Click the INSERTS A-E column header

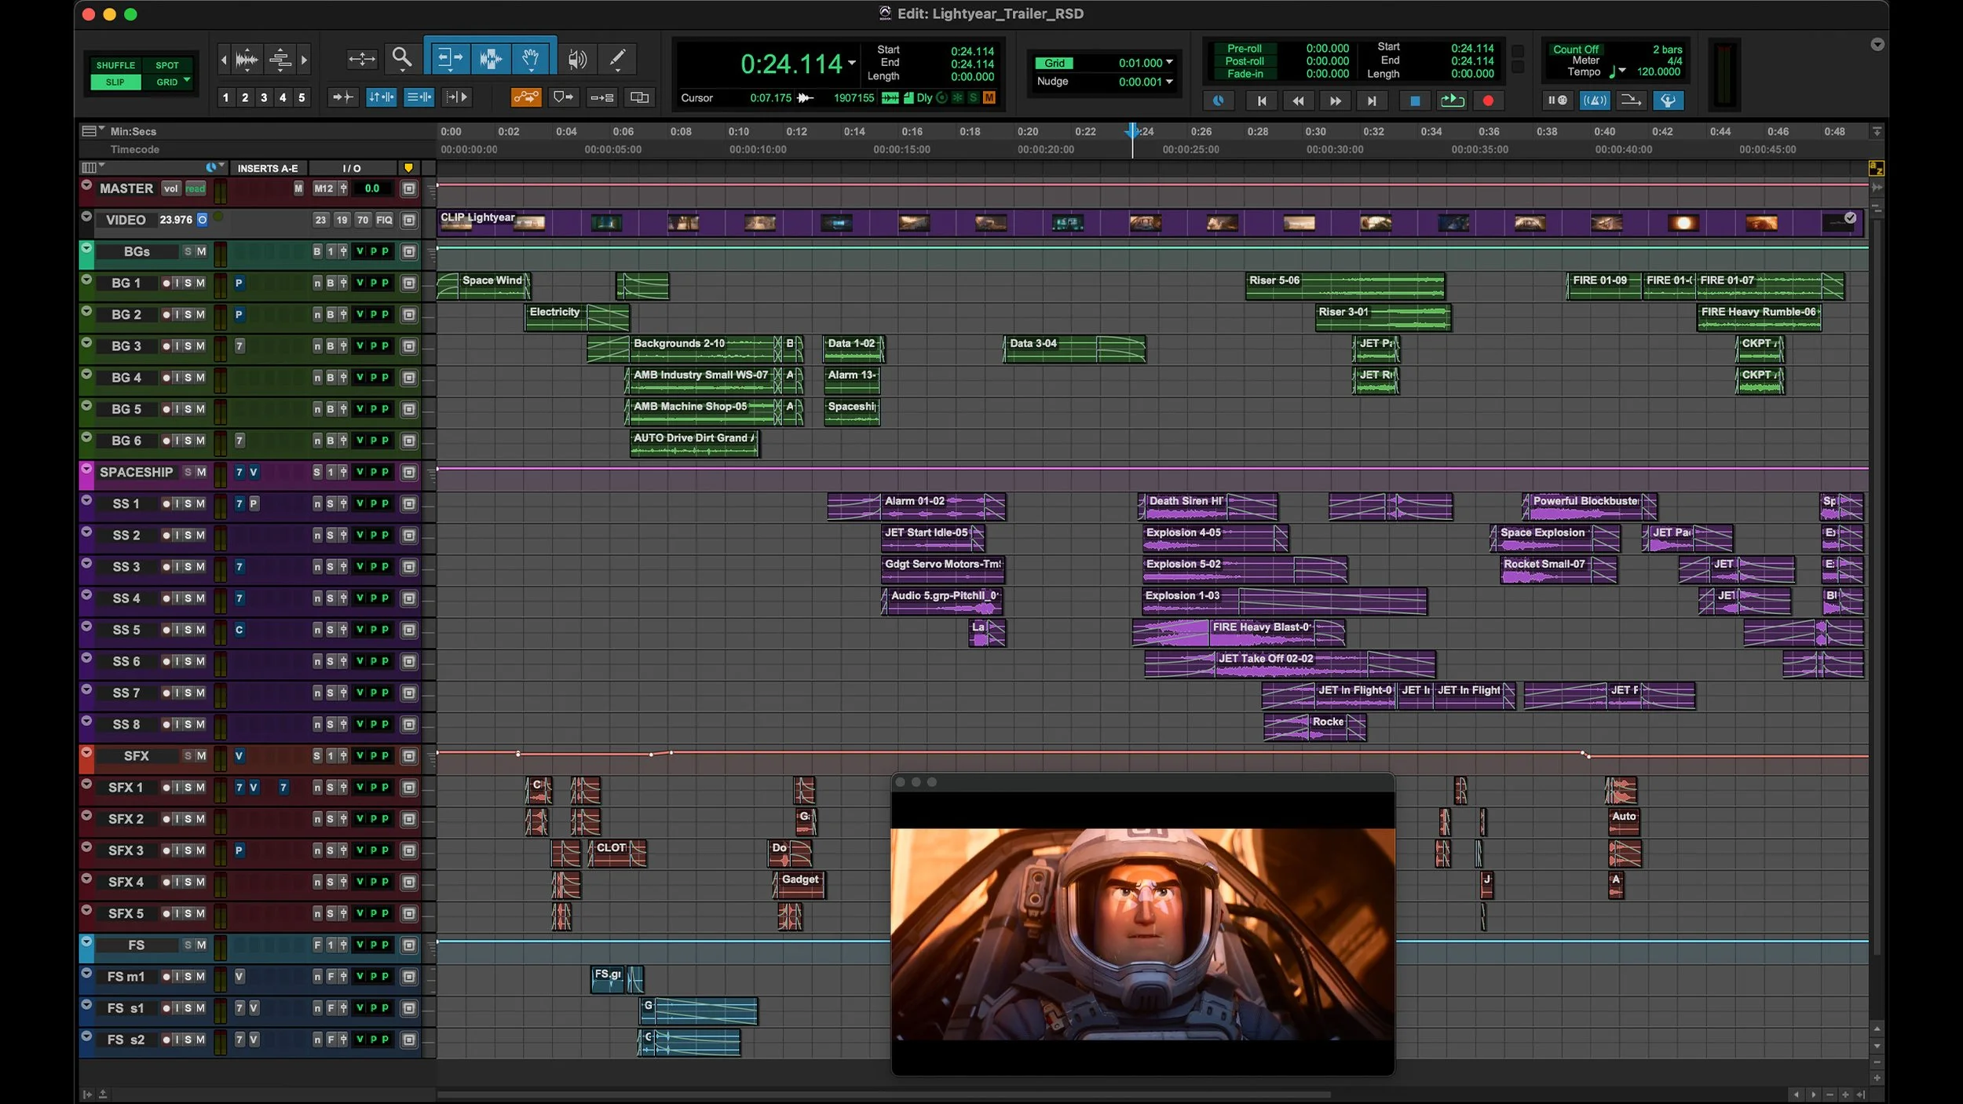click(268, 168)
